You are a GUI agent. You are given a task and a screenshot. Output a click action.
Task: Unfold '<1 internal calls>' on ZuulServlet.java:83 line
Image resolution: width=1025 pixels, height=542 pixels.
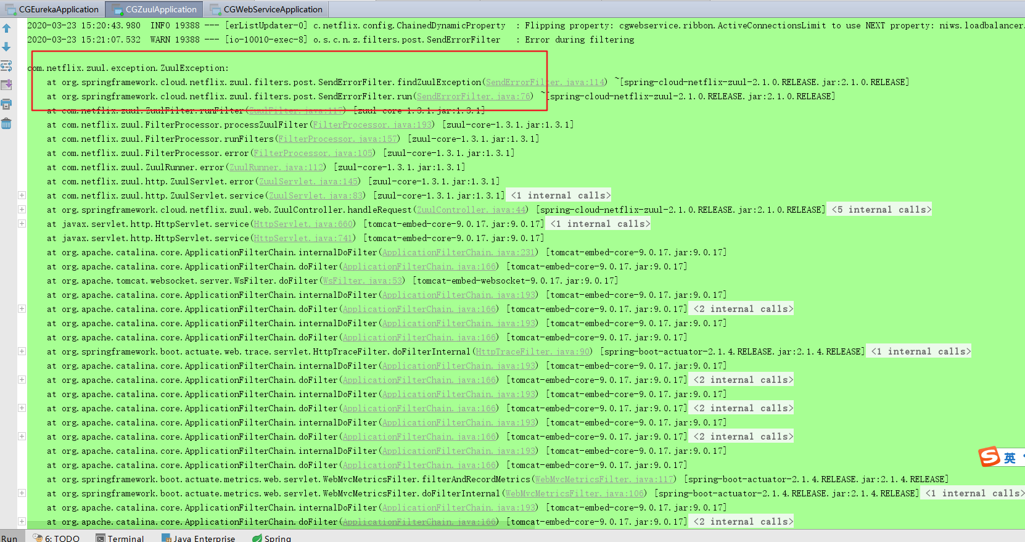pyautogui.click(x=559, y=195)
